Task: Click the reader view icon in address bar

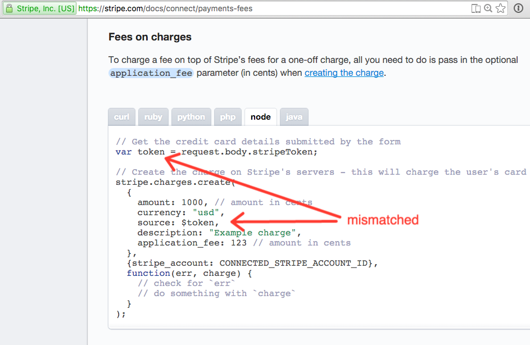Action: click(x=475, y=8)
